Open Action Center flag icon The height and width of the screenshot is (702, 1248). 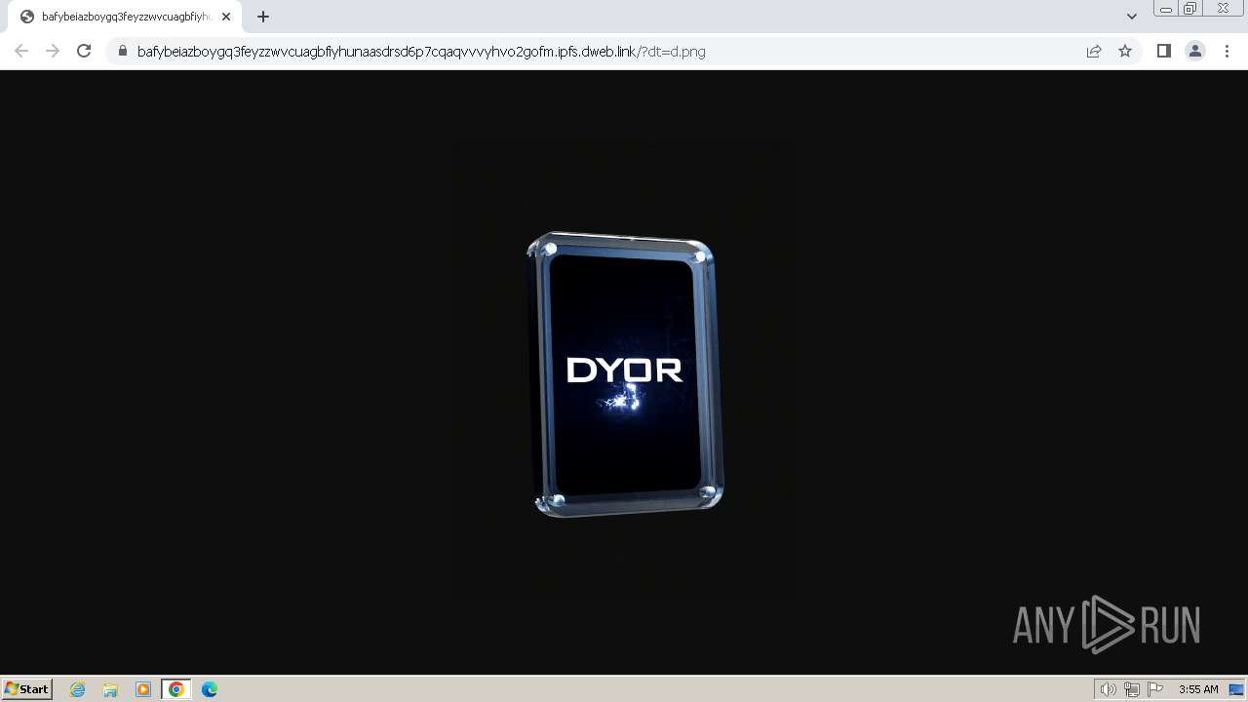[1155, 689]
